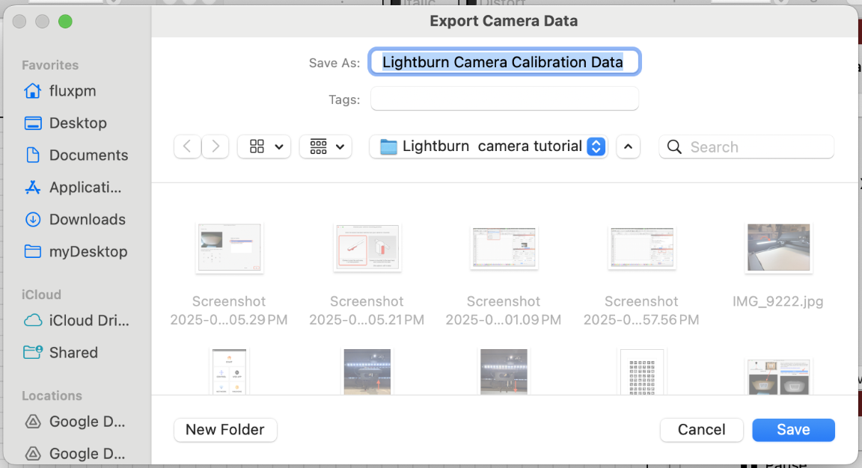Select Screenshot ending 01.09 PM thumbnail
Screen dimensions: 862x468
point(504,247)
